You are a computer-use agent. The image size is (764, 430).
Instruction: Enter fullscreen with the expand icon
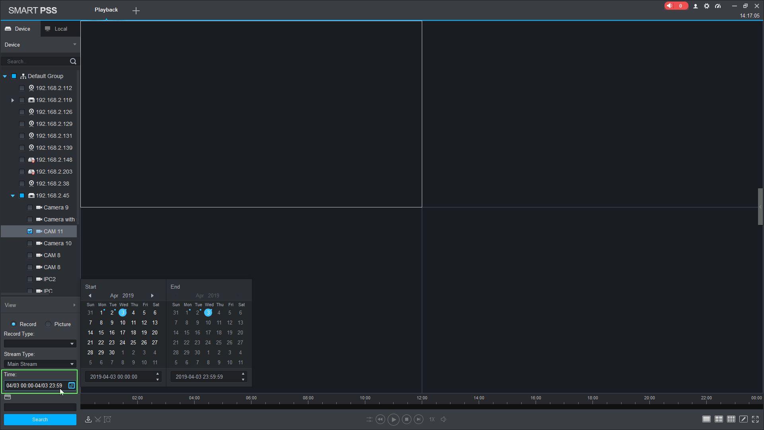[755, 419]
